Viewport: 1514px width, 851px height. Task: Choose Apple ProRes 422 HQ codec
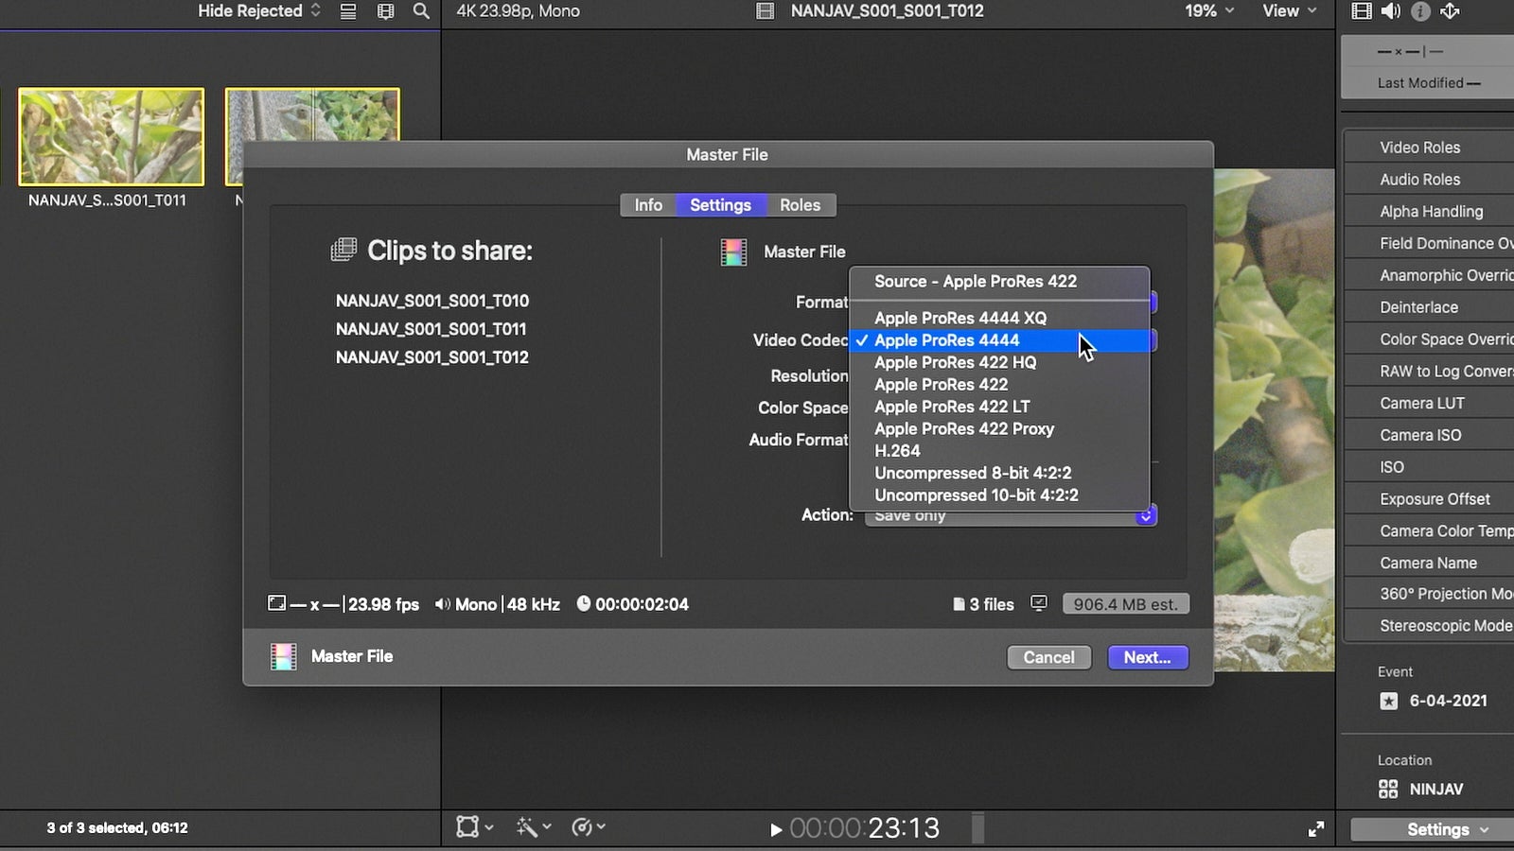(999, 362)
